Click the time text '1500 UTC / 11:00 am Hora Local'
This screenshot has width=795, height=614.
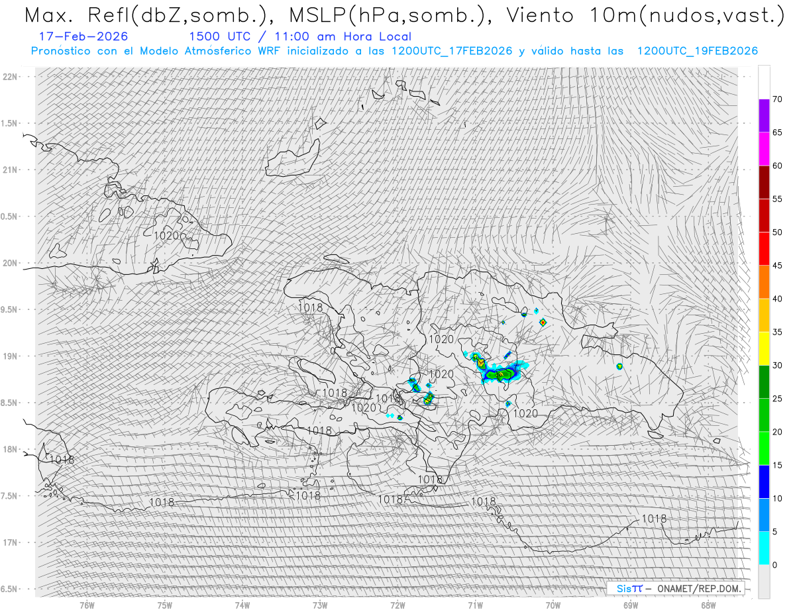pos(300,37)
